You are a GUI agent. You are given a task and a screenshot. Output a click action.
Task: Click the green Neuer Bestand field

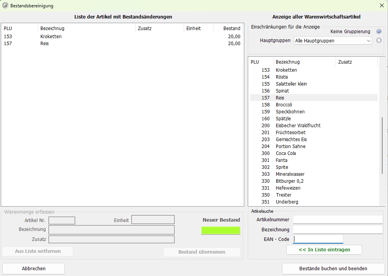220,231
